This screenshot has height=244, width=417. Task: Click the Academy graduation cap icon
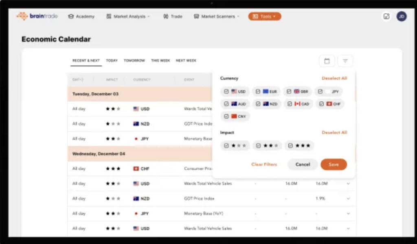(x=71, y=17)
